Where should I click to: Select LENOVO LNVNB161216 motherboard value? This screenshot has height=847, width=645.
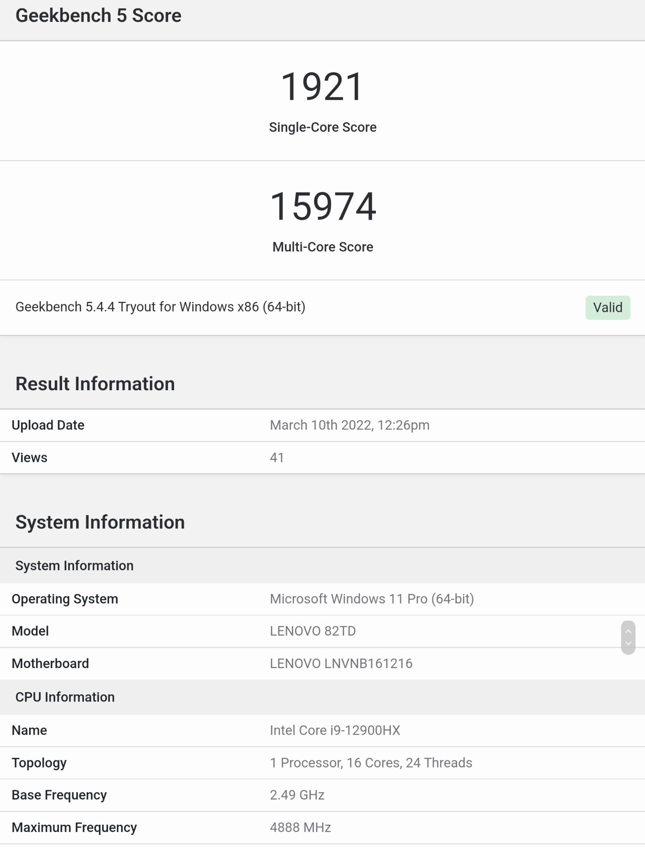[x=341, y=664]
